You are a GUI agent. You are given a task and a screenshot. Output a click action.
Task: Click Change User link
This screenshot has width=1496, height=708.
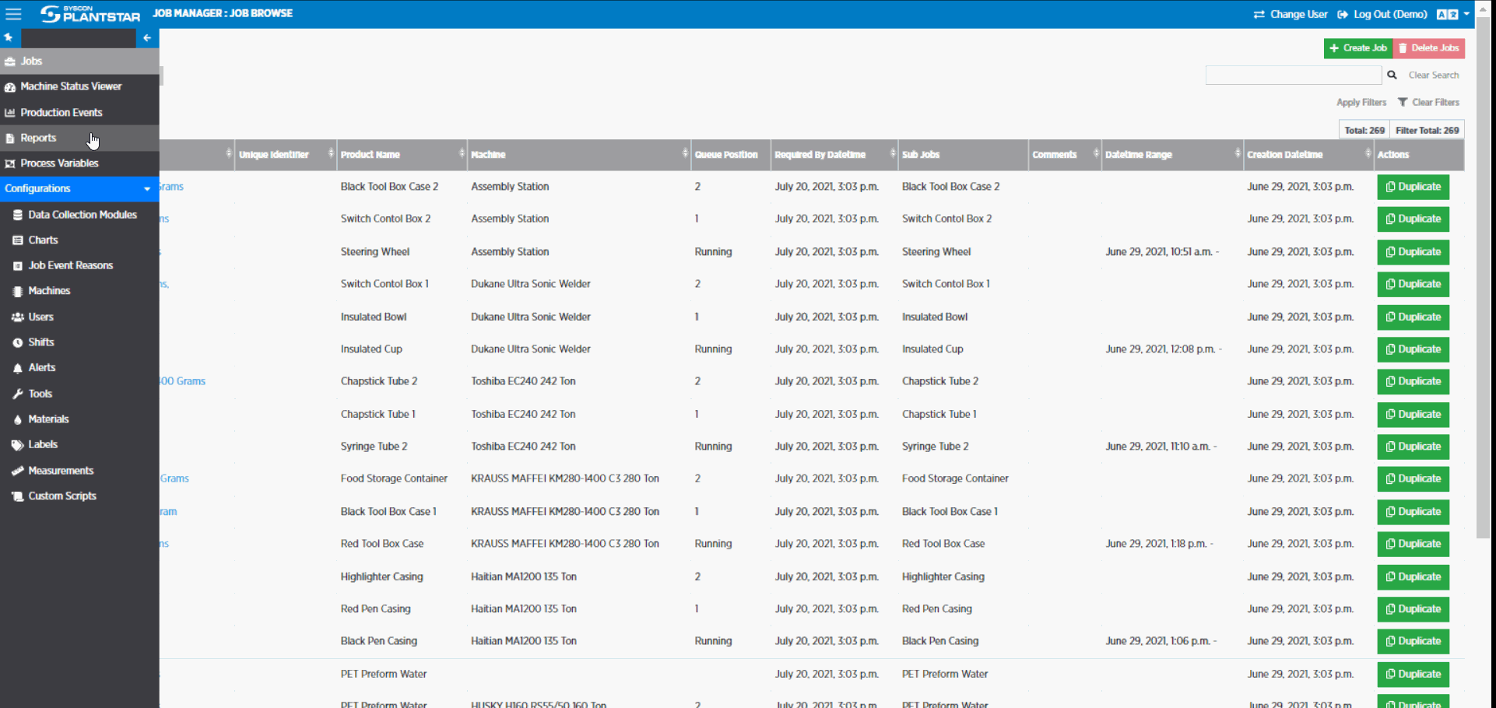tap(1291, 14)
